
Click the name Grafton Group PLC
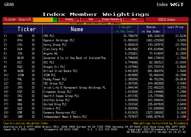[57, 100]
